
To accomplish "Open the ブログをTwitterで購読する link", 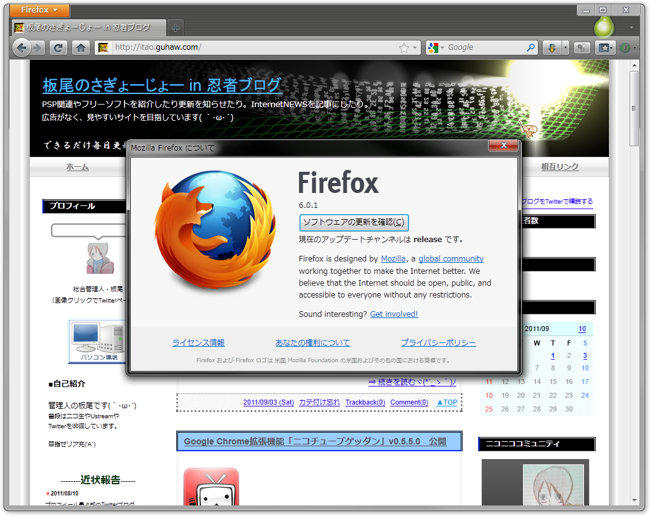I will pyautogui.click(x=557, y=202).
